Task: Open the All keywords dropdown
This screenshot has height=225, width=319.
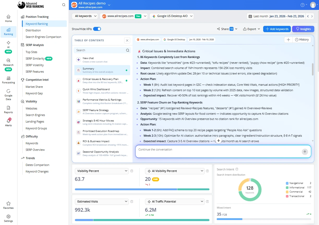Action: (85, 16)
